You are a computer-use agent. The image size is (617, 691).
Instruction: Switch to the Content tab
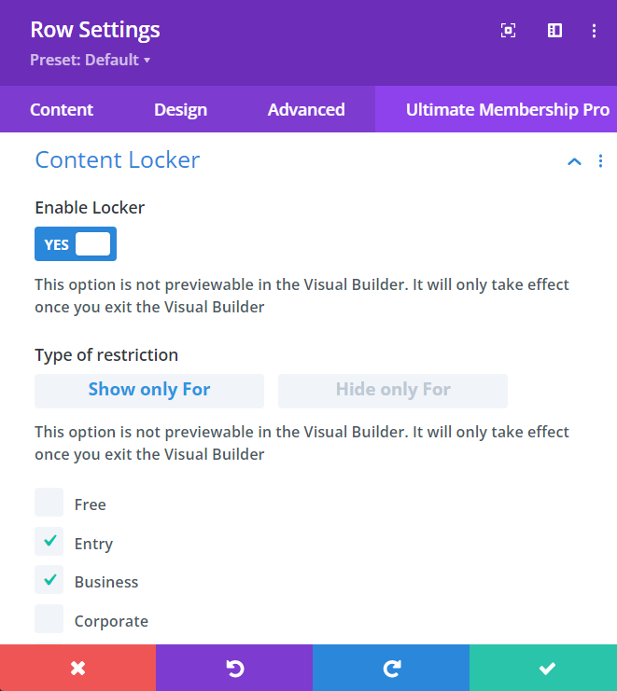(x=62, y=110)
